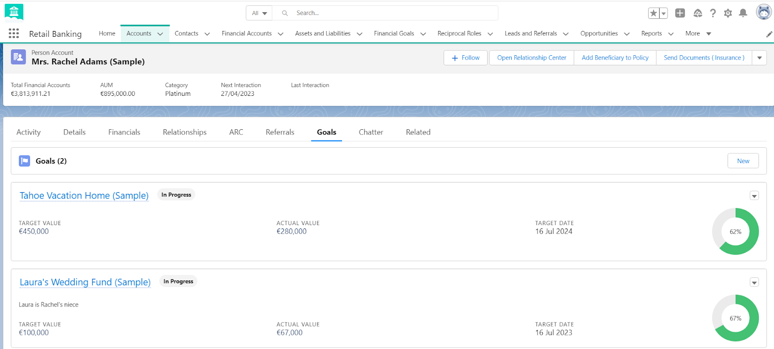The height and width of the screenshot is (349, 774).
Task: Click New button in Goals list
Action: (743, 161)
